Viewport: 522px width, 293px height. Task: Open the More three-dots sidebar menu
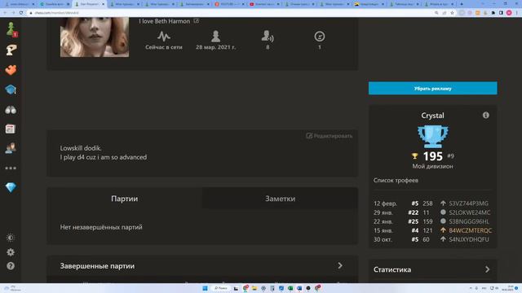pos(11,168)
